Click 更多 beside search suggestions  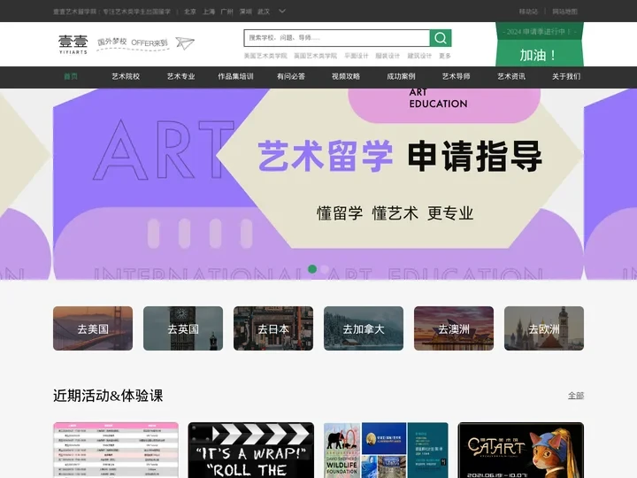tap(445, 56)
